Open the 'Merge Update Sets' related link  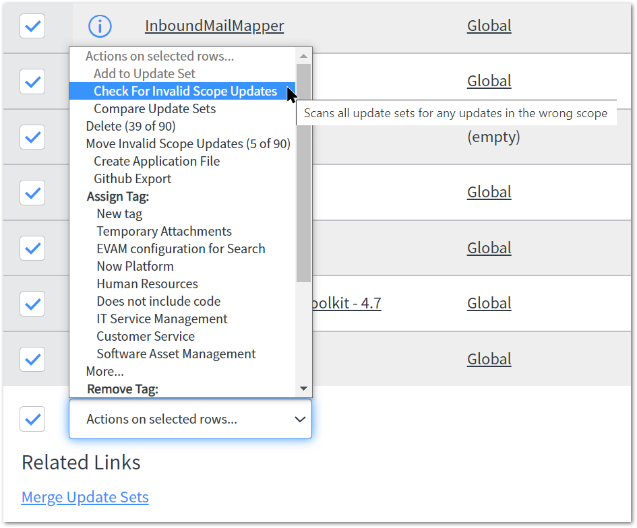click(85, 497)
